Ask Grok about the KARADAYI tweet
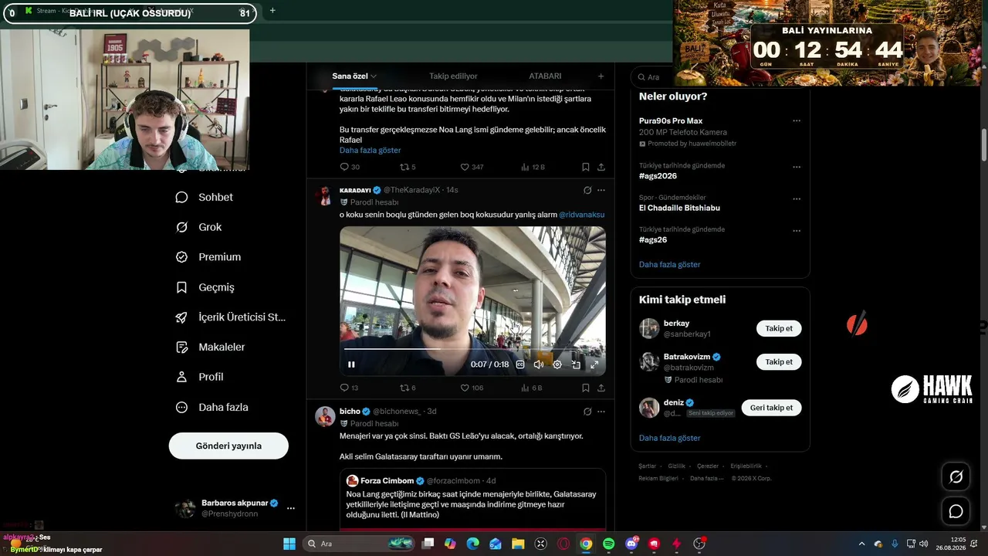Image resolution: width=988 pixels, height=556 pixels. tap(587, 190)
